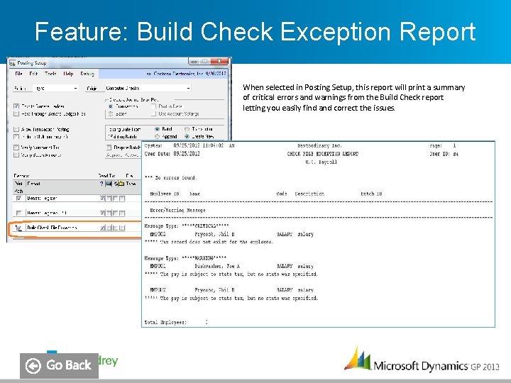Viewport: 511px width, 383px height.
Task: Click the first Benefit Register report name
Action: (42, 199)
